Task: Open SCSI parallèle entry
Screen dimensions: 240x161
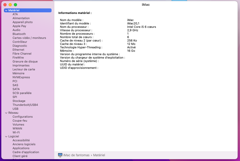Action: coord(22,93)
